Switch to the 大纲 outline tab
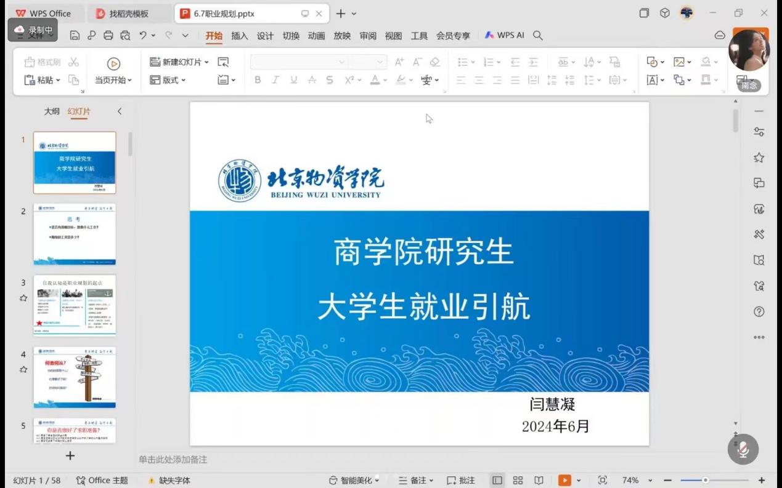The height and width of the screenshot is (488, 782). tap(52, 111)
